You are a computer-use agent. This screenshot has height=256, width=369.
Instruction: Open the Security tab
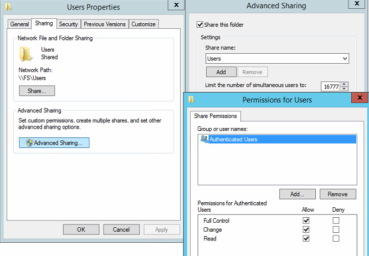click(x=68, y=24)
